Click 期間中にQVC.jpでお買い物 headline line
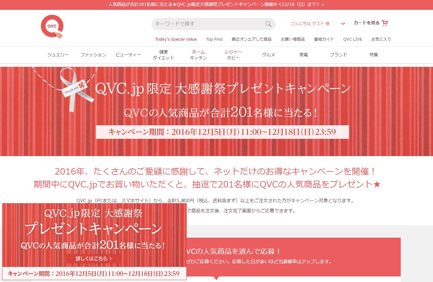 207,184
